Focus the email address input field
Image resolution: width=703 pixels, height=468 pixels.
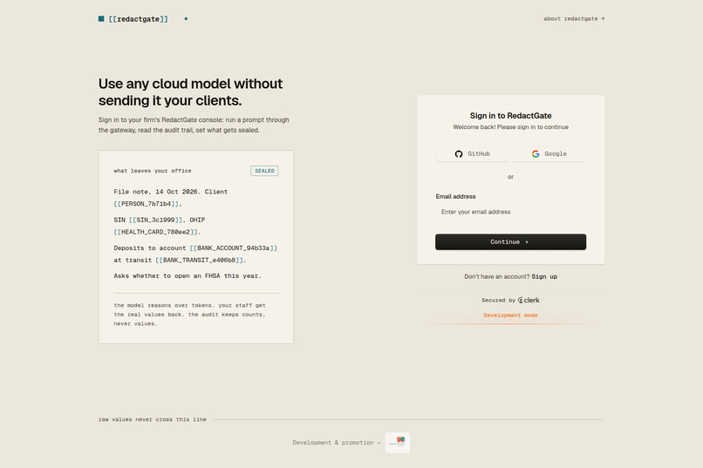(510, 212)
